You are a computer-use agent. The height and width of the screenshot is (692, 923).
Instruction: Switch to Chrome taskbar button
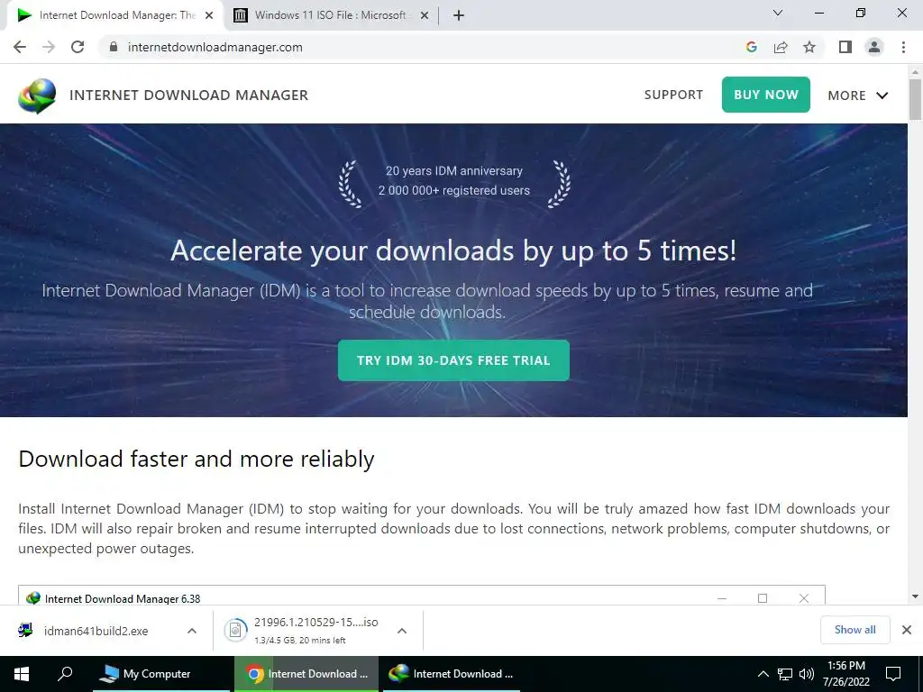coord(306,674)
